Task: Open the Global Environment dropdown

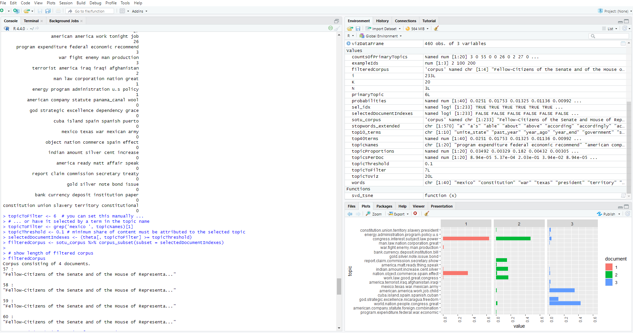Action: [x=381, y=36]
